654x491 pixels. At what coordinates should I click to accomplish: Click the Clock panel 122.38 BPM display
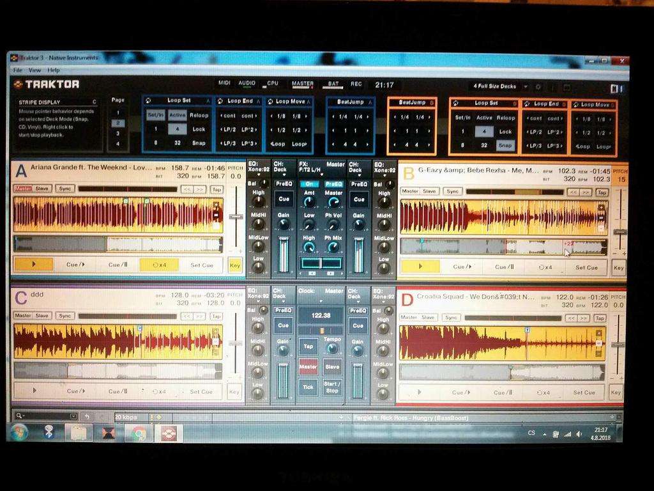[321, 315]
